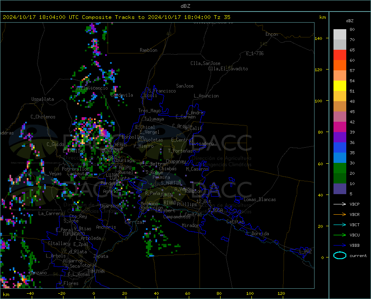Screen dimensions: 371x299
Task: Click the JUNIN place label
Action: [x=167, y=195]
